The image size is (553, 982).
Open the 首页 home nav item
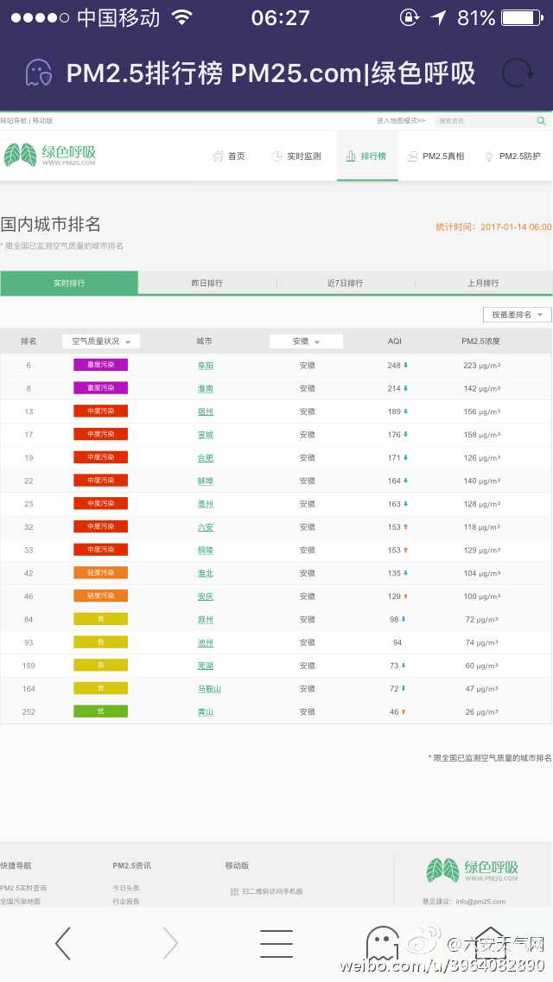(x=229, y=156)
